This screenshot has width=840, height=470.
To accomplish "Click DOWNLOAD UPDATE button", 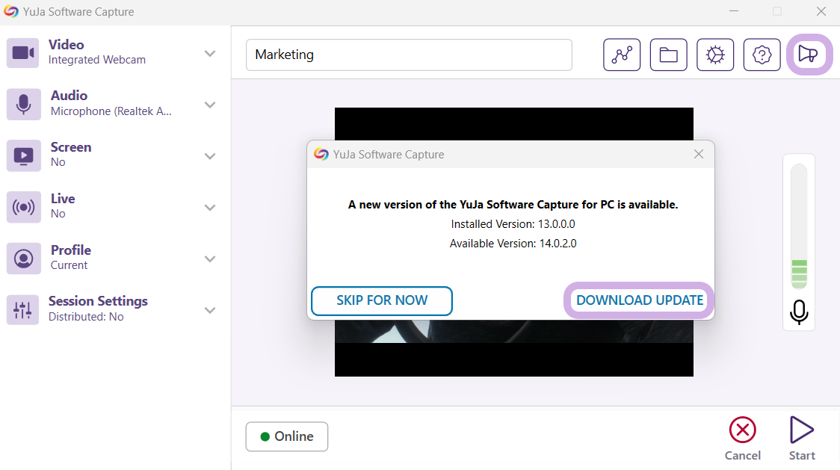I will pos(640,300).
